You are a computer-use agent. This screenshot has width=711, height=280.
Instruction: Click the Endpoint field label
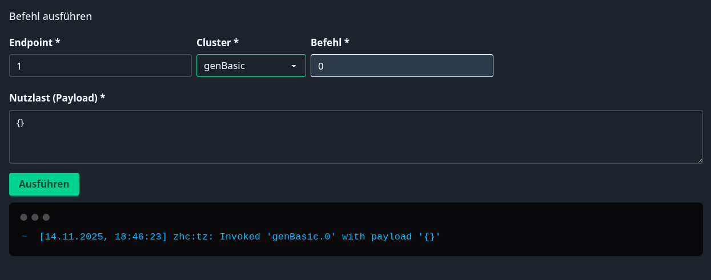(x=35, y=43)
